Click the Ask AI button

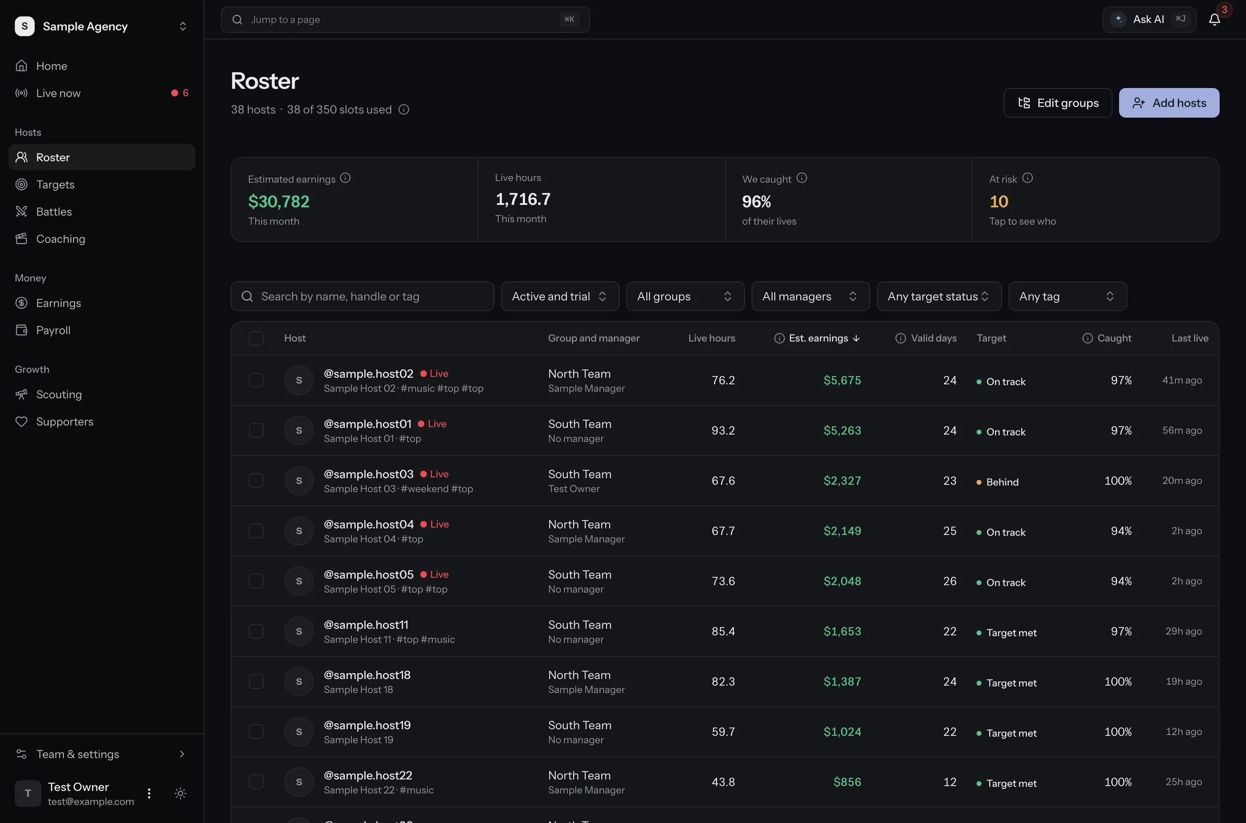tap(1149, 19)
